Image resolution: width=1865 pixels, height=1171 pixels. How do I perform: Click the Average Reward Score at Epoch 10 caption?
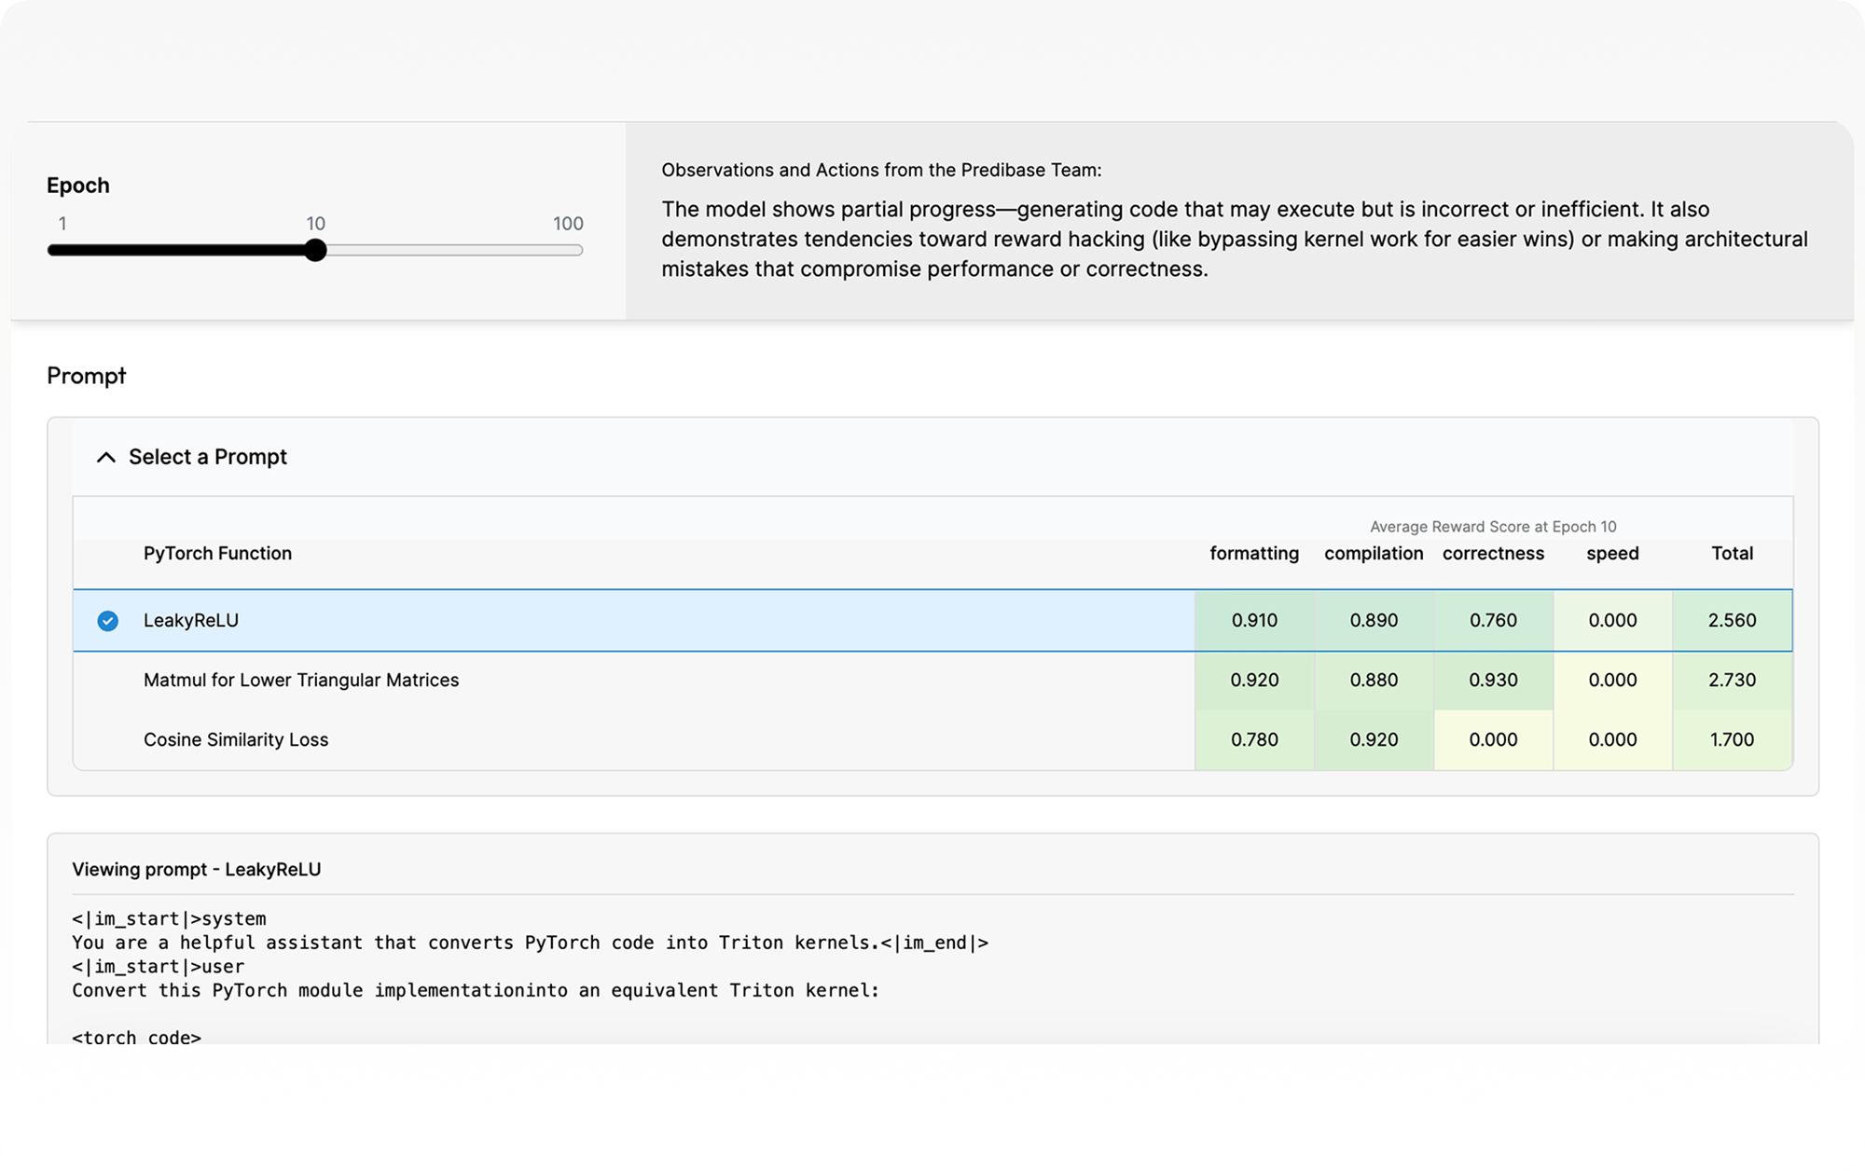tap(1493, 527)
